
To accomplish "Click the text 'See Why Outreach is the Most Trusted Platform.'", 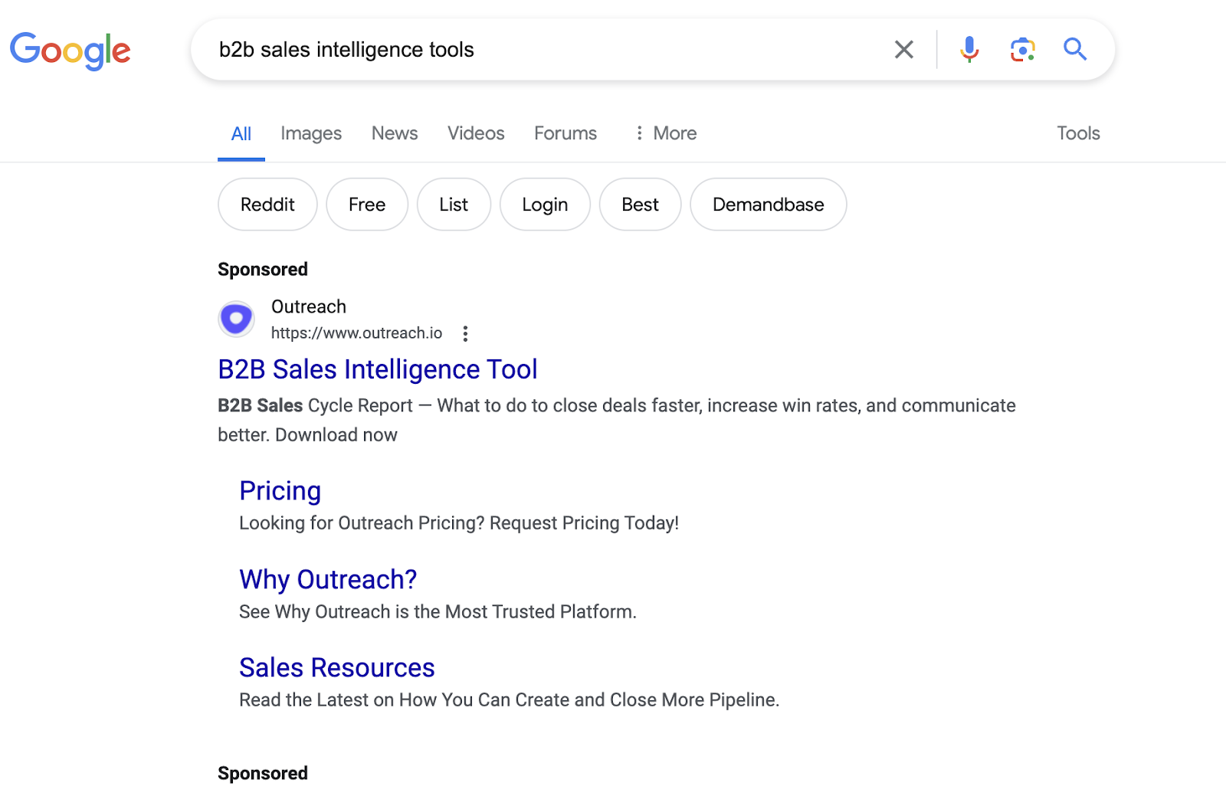I will click(x=438, y=612).
